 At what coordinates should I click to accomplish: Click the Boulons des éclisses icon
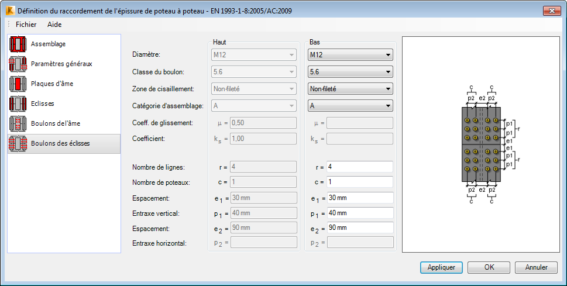click(19, 143)
